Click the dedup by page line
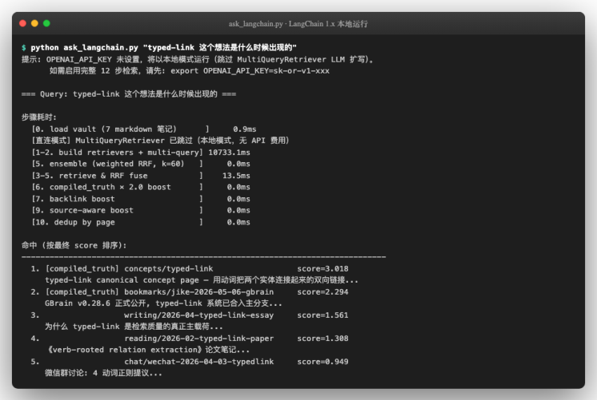The width and height of the screenshot is (597, 400). pyautogui.click(x=141, y=222)
